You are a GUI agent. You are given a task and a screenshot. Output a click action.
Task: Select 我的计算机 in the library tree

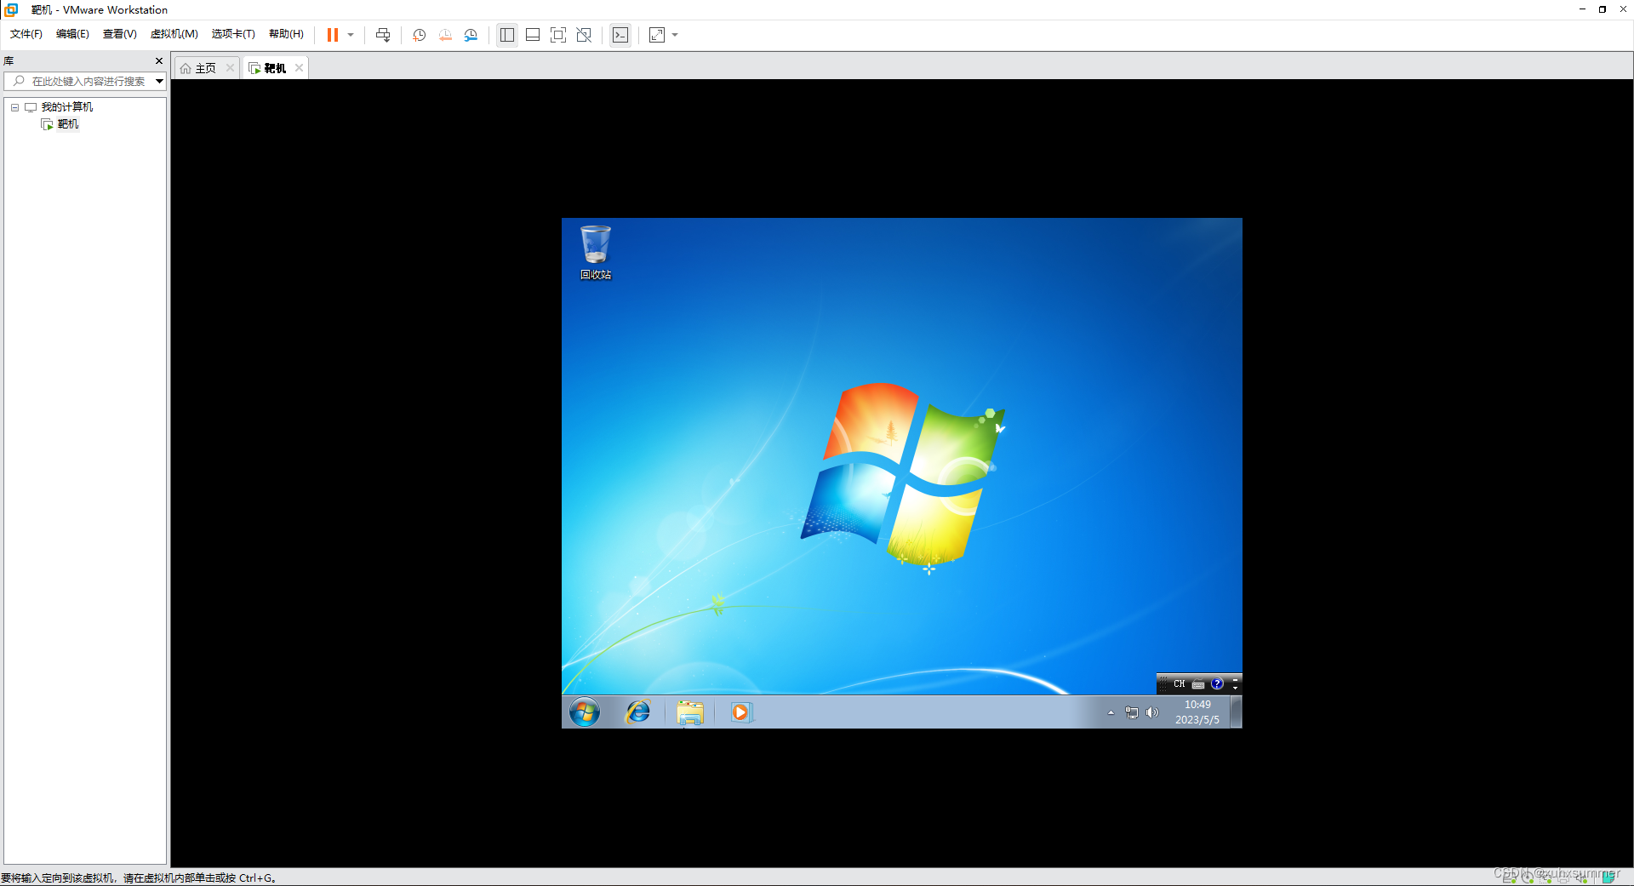pyautogui.click(x=66, y=107)
